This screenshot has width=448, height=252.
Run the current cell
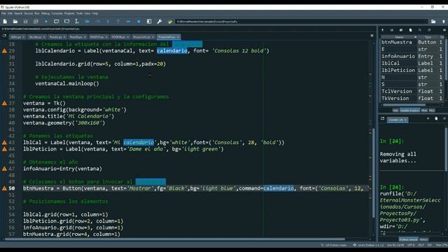(56, 22)
